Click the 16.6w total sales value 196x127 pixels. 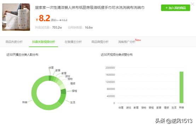point(89,28)
